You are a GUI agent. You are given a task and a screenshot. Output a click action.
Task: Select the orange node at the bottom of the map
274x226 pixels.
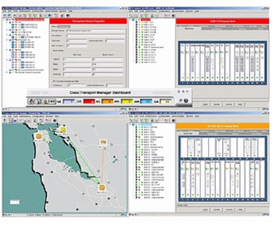[102, 187]
